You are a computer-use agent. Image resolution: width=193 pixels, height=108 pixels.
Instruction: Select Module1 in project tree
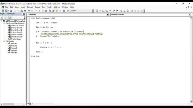[14, 43]
